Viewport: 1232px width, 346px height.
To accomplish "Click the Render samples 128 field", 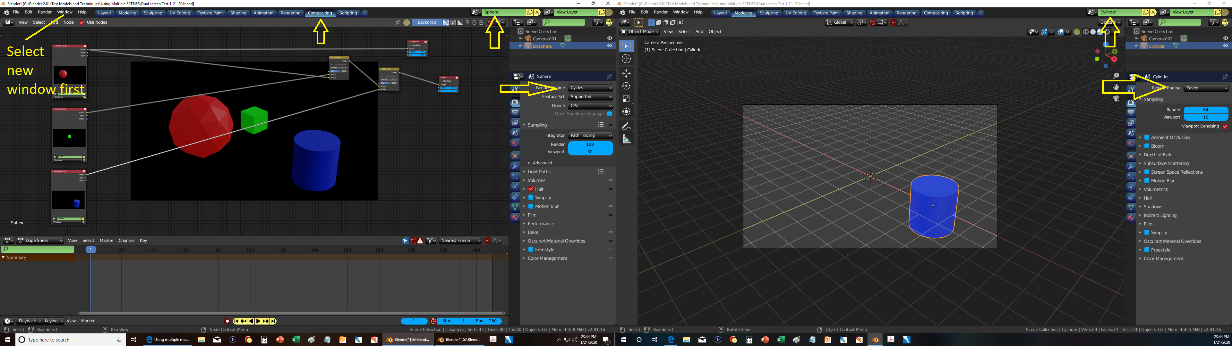I will 590,144.
